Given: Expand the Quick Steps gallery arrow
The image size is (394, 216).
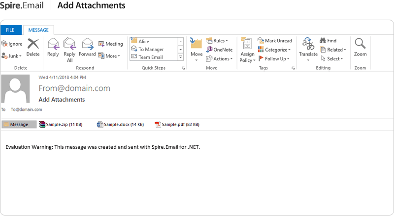Looking at the screenshot, I should (x=181, y=57).
